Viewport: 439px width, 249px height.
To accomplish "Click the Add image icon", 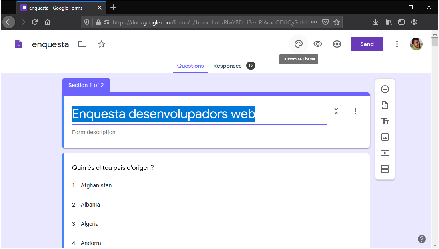I will coord(385,137).
